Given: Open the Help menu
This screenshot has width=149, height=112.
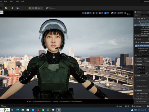Looking at the screenshot, I should click(x=23, y=1).
